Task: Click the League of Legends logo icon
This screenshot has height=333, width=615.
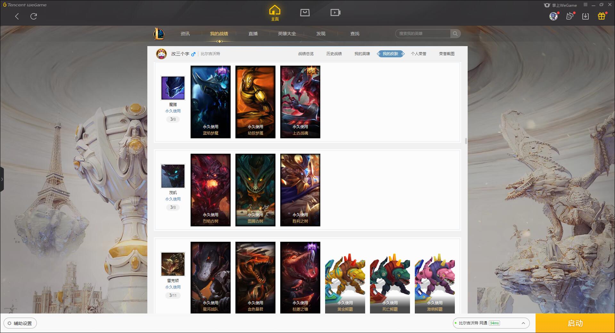Action: (x=159, y=34)
